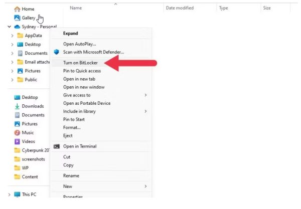Select the Content label in quick access

click(30, 177)
